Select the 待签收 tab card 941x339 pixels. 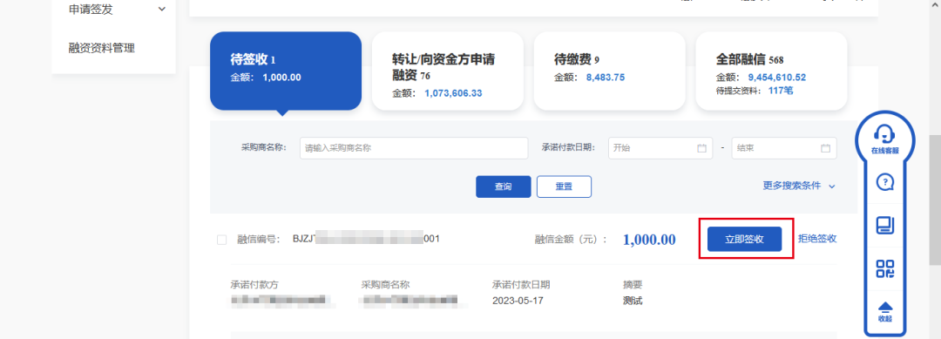point(286,71)
